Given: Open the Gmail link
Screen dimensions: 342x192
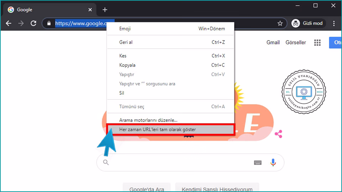Looking at the screenshot, I should point(273,42).
